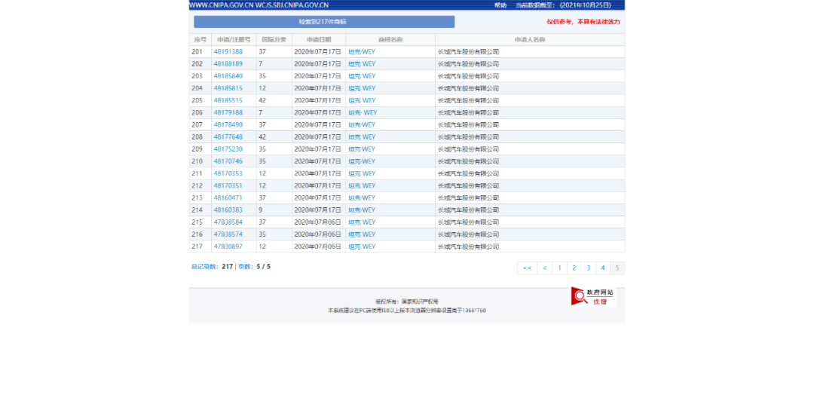Click trademark name 坦克 WEY in row 204
814x395 pixels.
pos(361,88)
